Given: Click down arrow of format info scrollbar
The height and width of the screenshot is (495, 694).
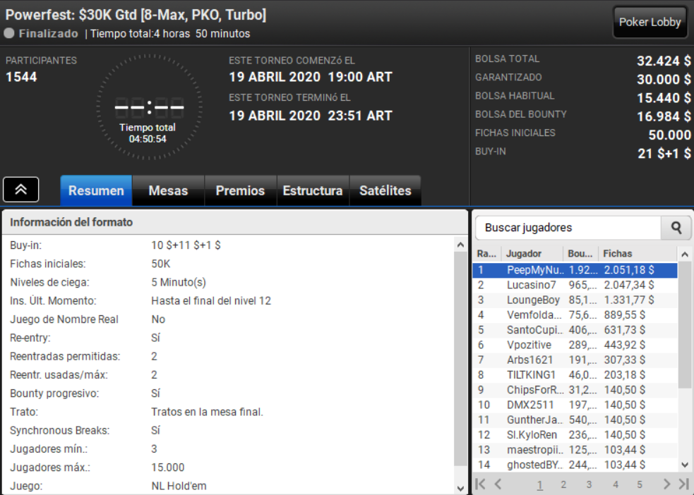Looking at the screenshot, I should [x=460, y=488].
